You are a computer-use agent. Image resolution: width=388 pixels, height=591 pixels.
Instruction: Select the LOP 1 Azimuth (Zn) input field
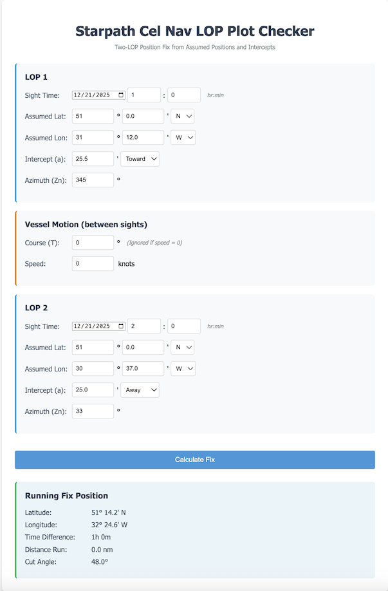[x=92, y=180]
